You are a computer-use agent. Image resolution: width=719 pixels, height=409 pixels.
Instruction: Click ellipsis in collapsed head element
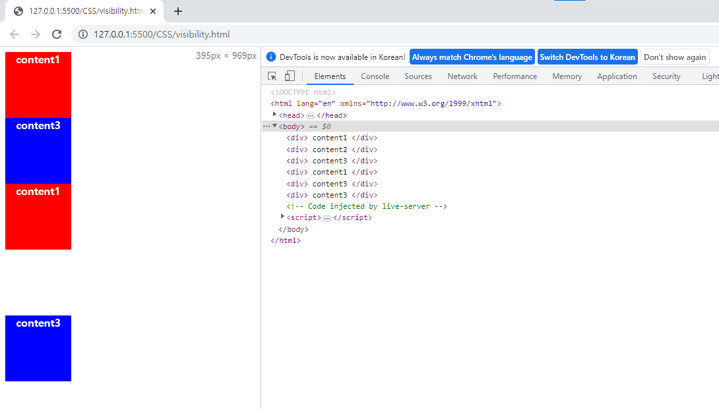[311, 116]
